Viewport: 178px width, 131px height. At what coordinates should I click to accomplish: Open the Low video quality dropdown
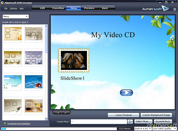click(164, 129)
